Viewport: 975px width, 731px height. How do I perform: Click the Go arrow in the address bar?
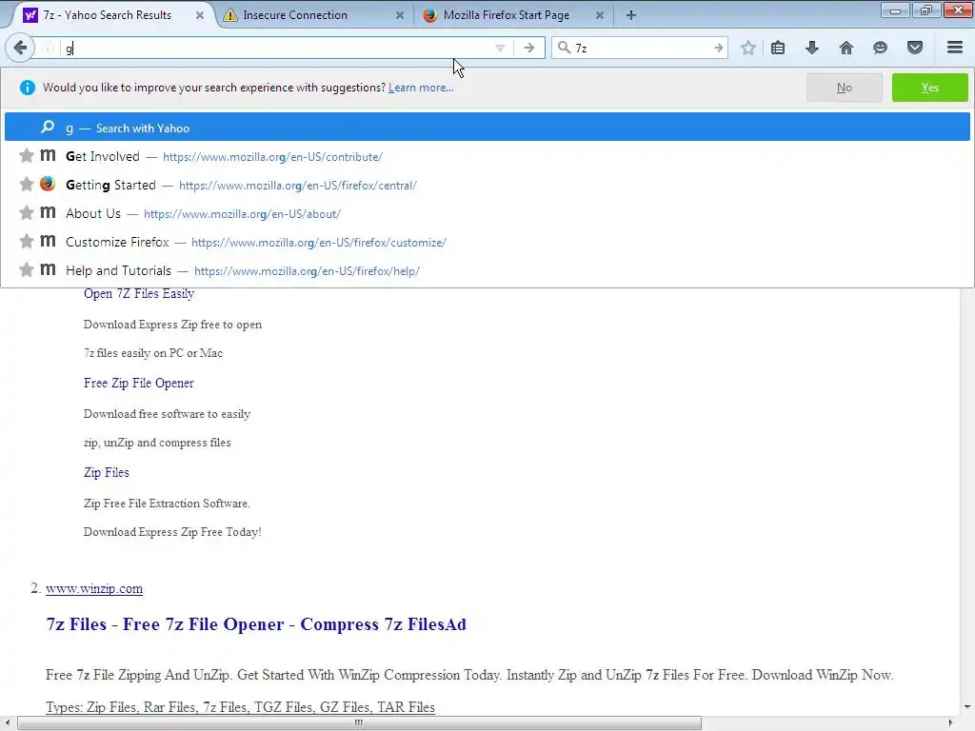(529, 48)
